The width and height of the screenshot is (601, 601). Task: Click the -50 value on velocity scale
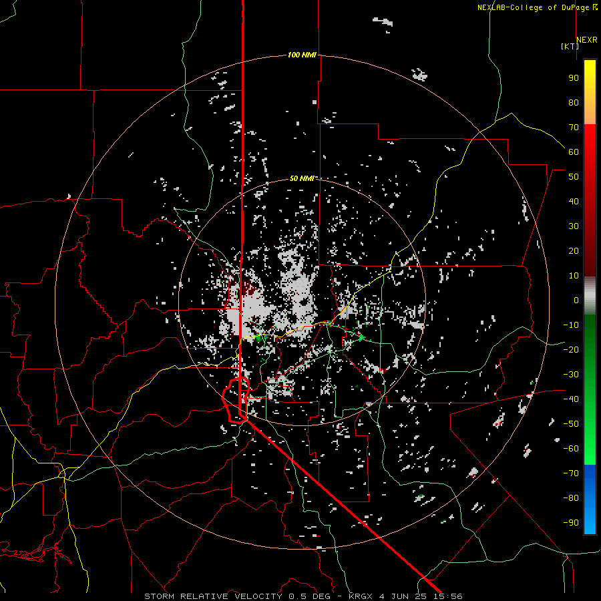[x=571, y=424]
